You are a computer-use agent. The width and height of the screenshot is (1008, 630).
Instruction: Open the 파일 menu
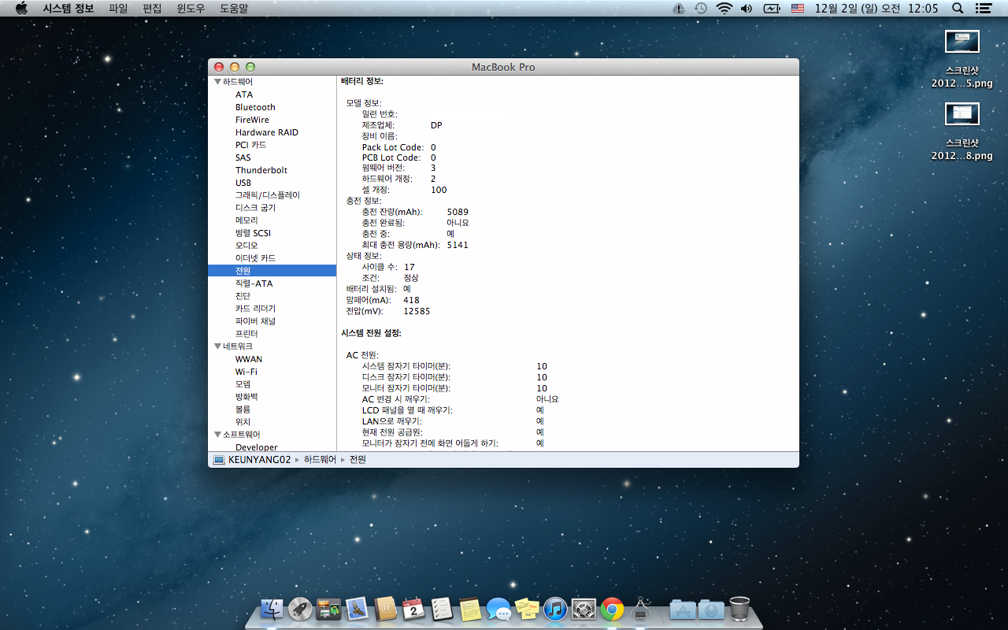click(x=118, y=9)
